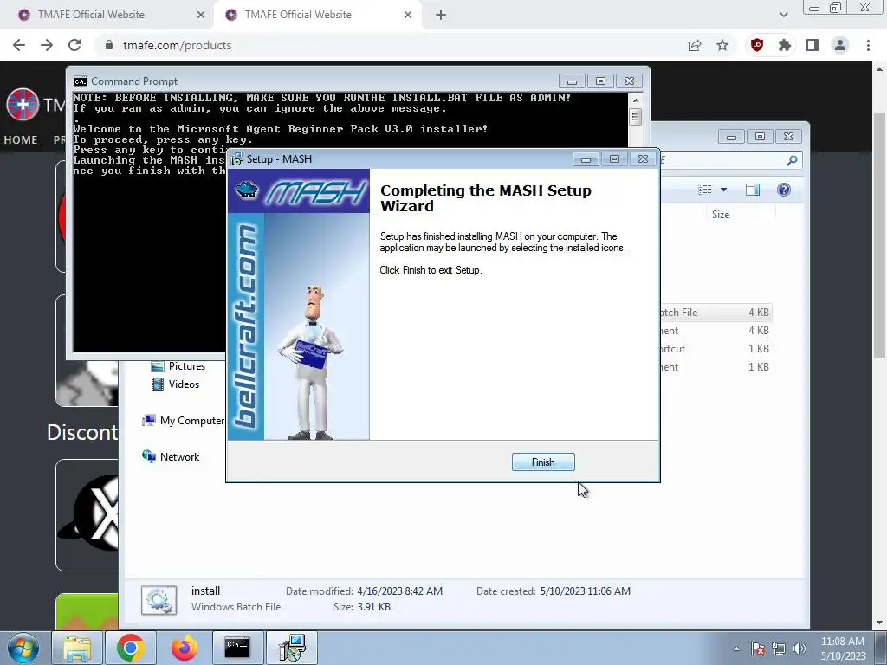The width and height of the screenshot is (887, 665).
Task: Open the Windows Start menu
Action: [23, 648]
